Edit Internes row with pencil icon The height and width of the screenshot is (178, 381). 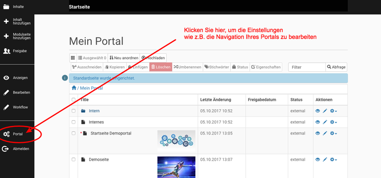coord(325,122)
